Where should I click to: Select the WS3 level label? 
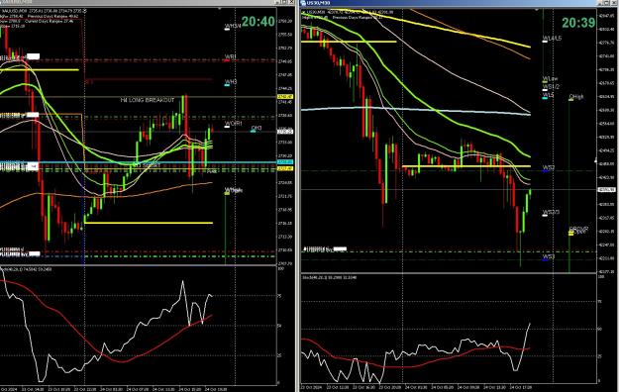pyautogui.click(x=549, y=257)
